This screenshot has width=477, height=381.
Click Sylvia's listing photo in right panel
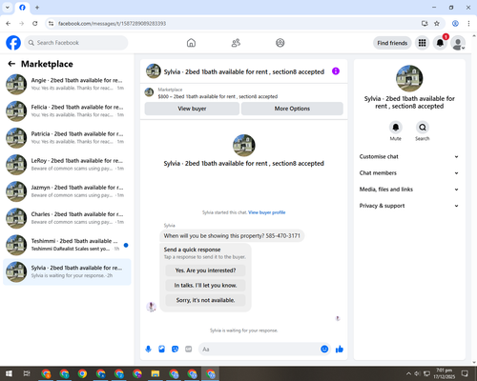click(x=409, y=78)
